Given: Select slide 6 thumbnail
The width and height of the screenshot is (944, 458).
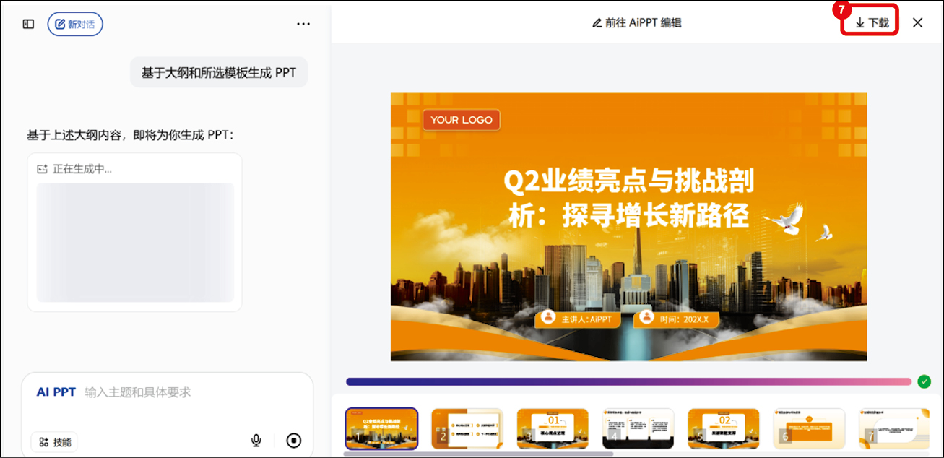Looking at the screenshot, I should pyautogui.click(x=809, y=428).
